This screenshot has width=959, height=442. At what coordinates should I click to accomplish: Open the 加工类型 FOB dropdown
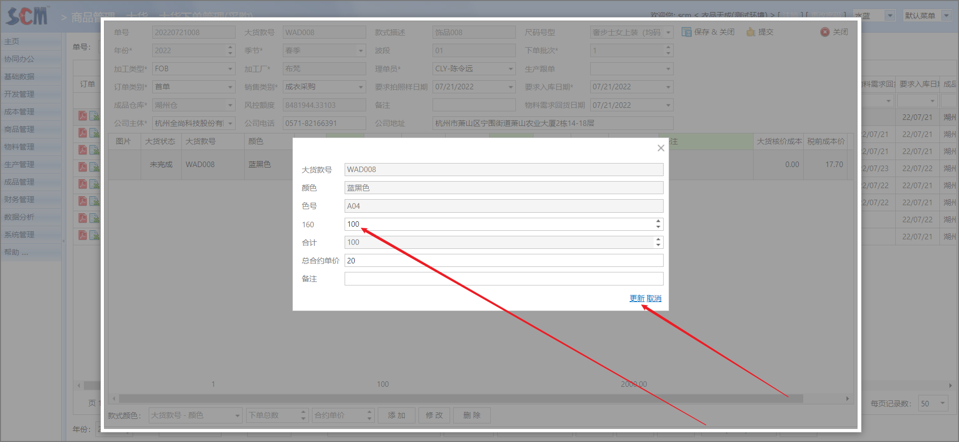click(230, 69)
